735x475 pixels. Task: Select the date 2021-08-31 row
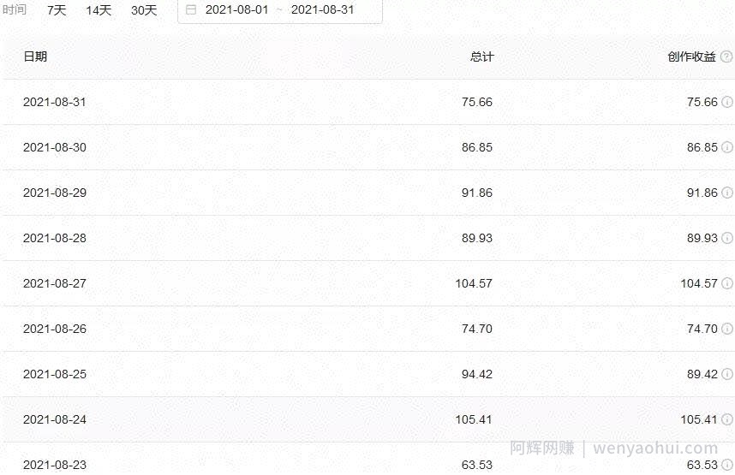point(367,102)
